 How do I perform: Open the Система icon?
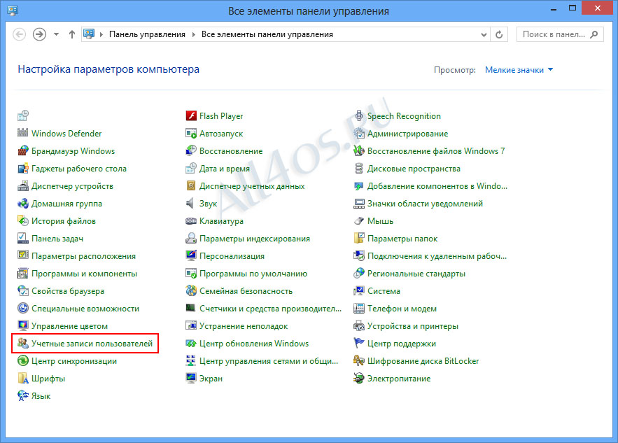click(359, 291)
